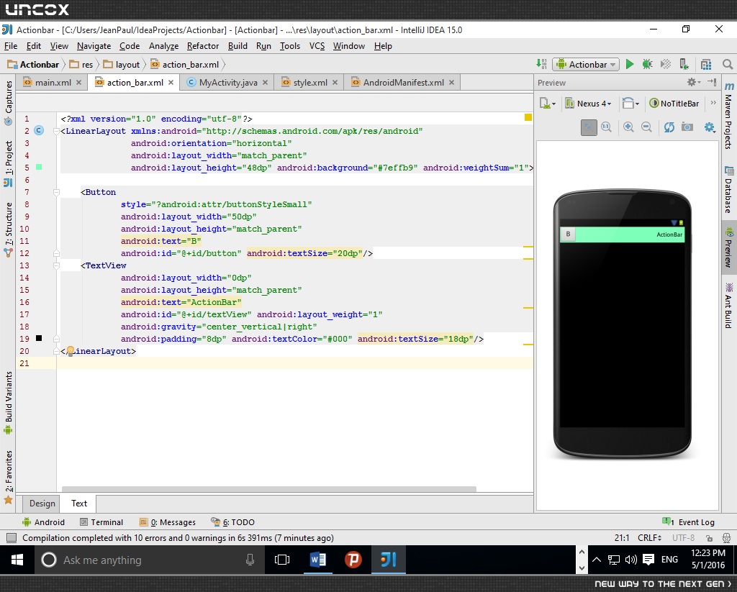Viewport: 737px width, 592px height.
Task: Change CRLF line separator in status bar
Action: 650,537
